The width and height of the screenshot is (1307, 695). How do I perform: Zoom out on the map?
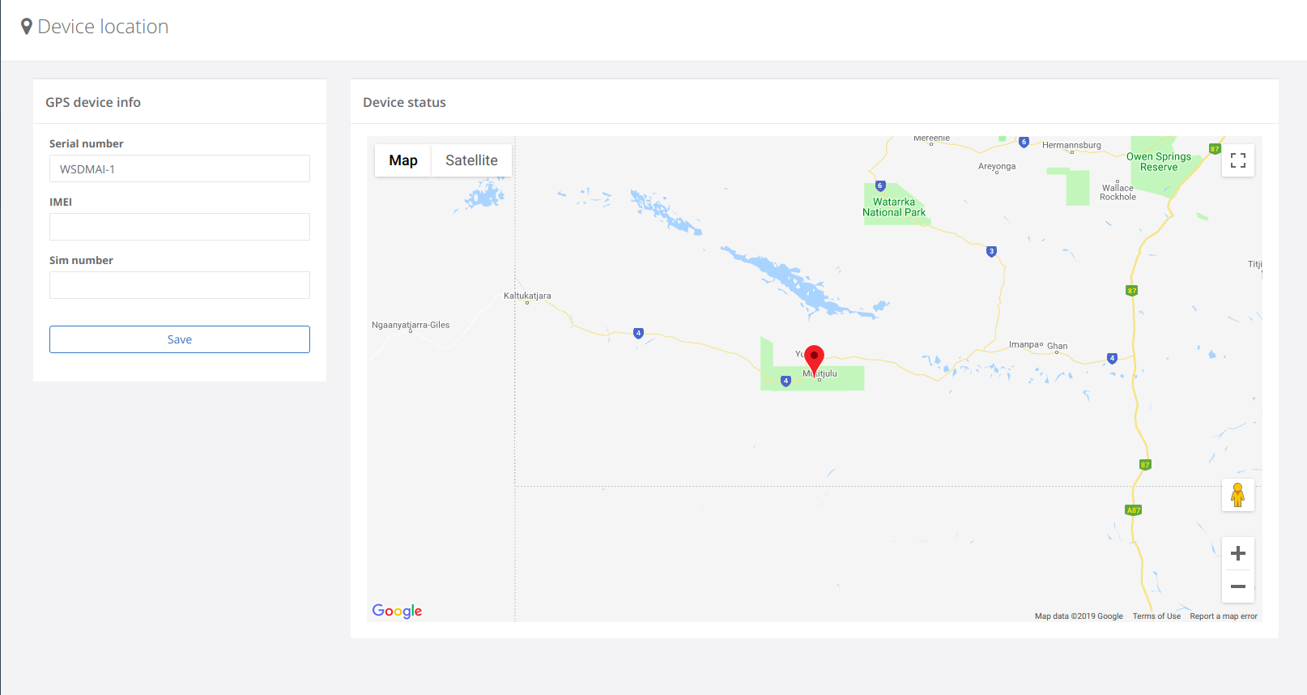(x=1237, y=586)
